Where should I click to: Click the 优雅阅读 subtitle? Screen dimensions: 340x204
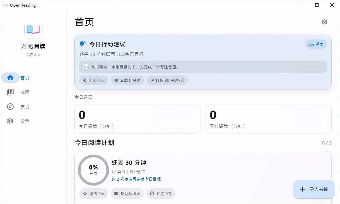(x=33, y=54)
